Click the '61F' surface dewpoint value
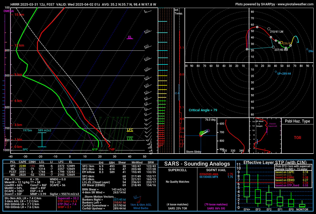 pyautogui.click(x=95, y=150)
